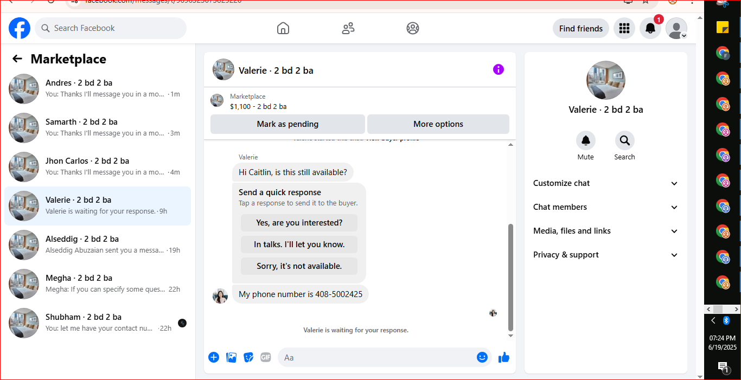Open the account profile avatar menu
The image size is (741, 380).
pos(676,28)
